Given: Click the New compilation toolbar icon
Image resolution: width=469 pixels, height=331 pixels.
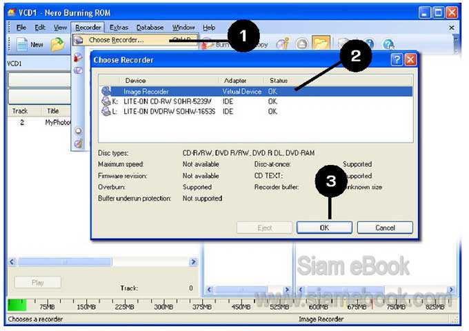Looking at the screenshot, I should coord(22,45).
